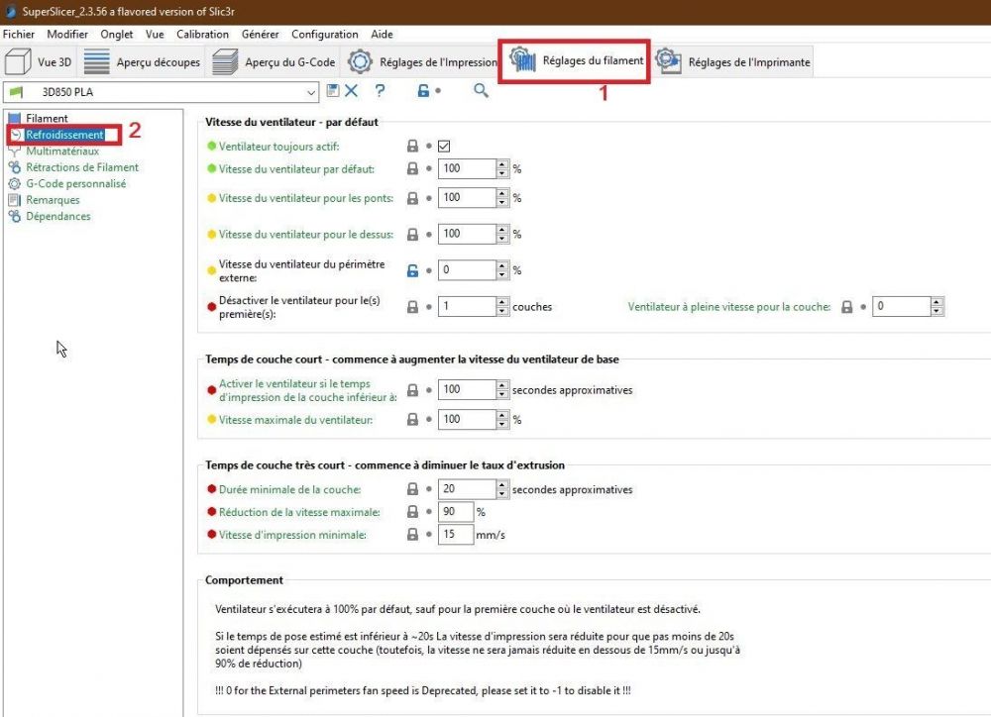991x717 pixels.
Task: Decrease périmètre externe fan speed stepper
Action: tap(502, 274)
